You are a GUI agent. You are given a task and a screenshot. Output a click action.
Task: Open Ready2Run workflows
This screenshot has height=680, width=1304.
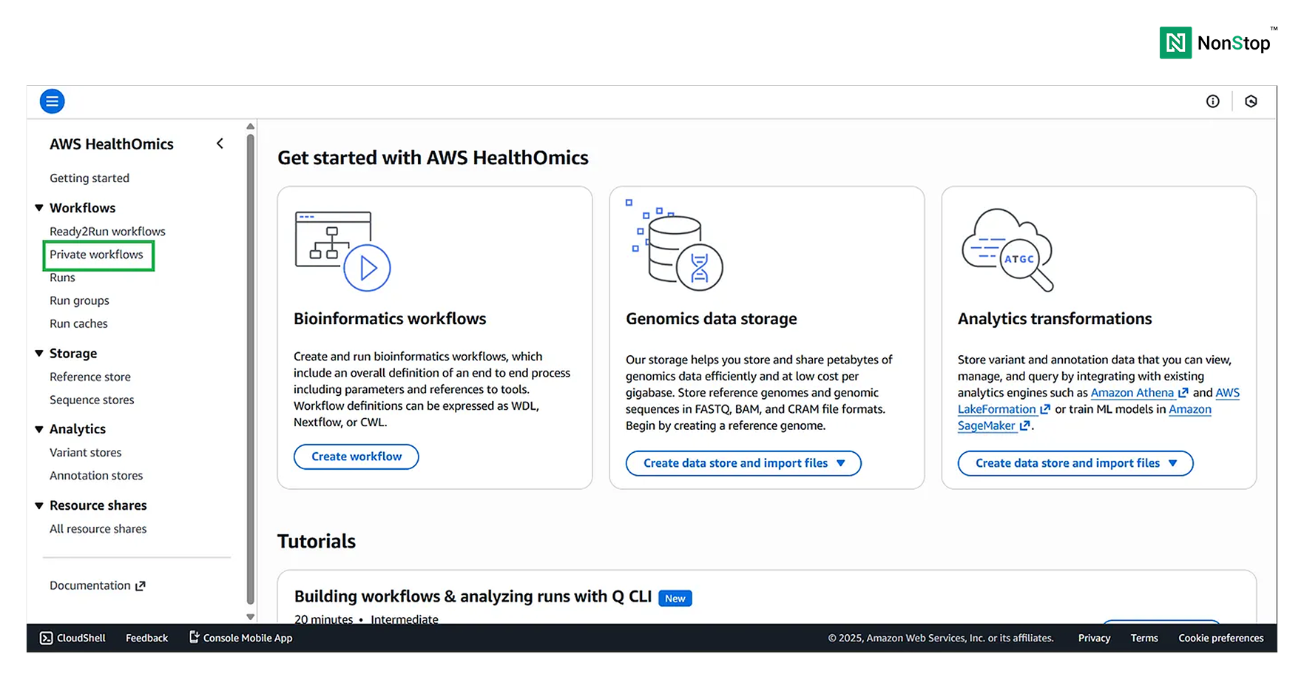pyautogui.click(x=107, y=232)
